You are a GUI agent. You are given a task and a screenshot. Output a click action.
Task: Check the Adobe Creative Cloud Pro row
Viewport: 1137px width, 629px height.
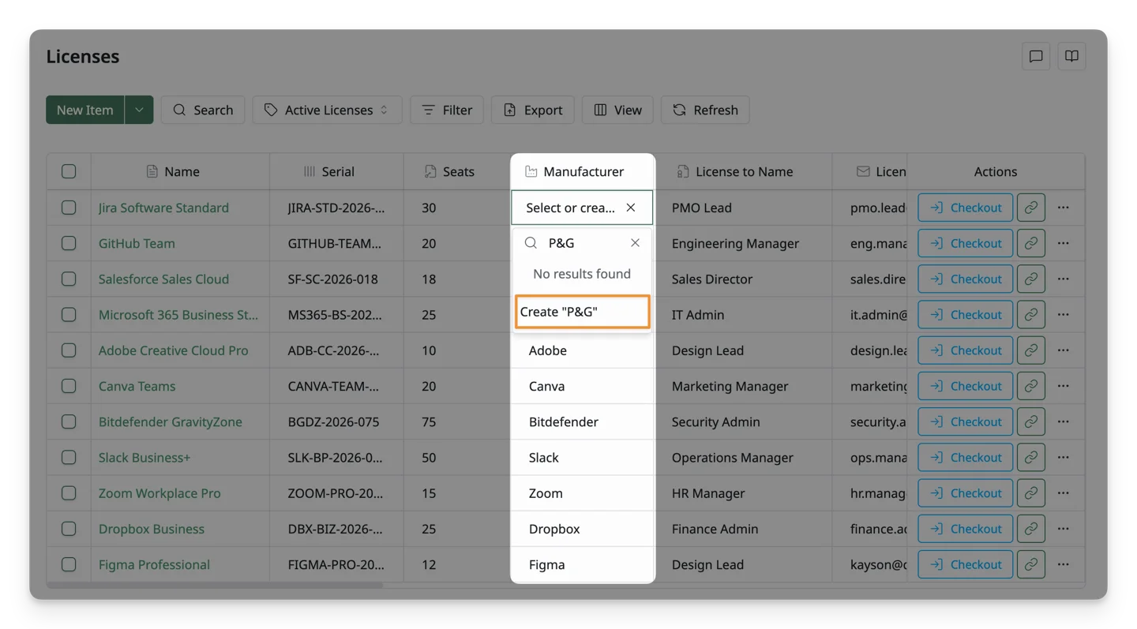coord(69,350)
